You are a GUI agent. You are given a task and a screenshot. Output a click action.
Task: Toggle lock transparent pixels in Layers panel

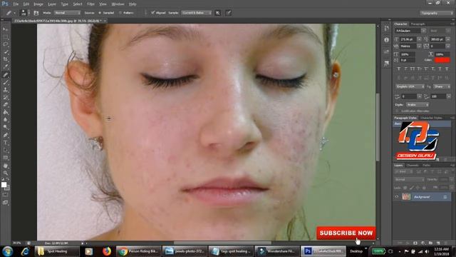[x=405, y=188]
